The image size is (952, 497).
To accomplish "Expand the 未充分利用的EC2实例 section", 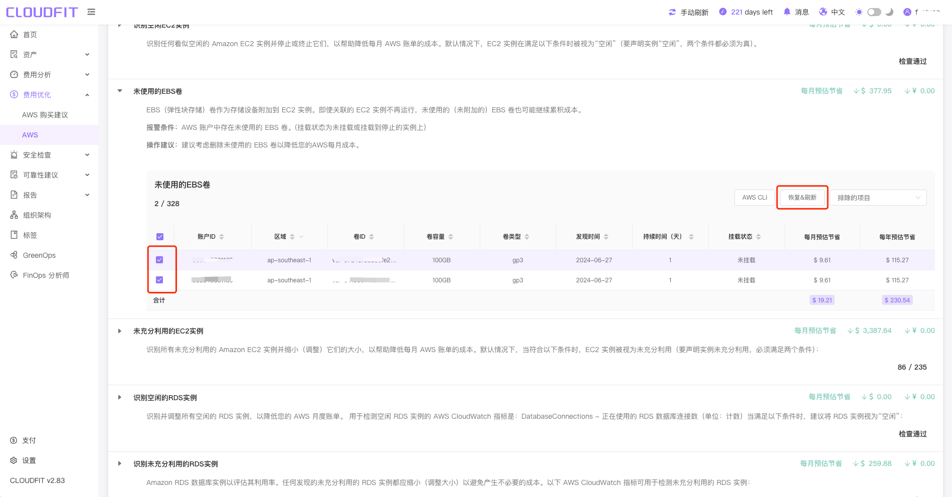I will 120,331.
